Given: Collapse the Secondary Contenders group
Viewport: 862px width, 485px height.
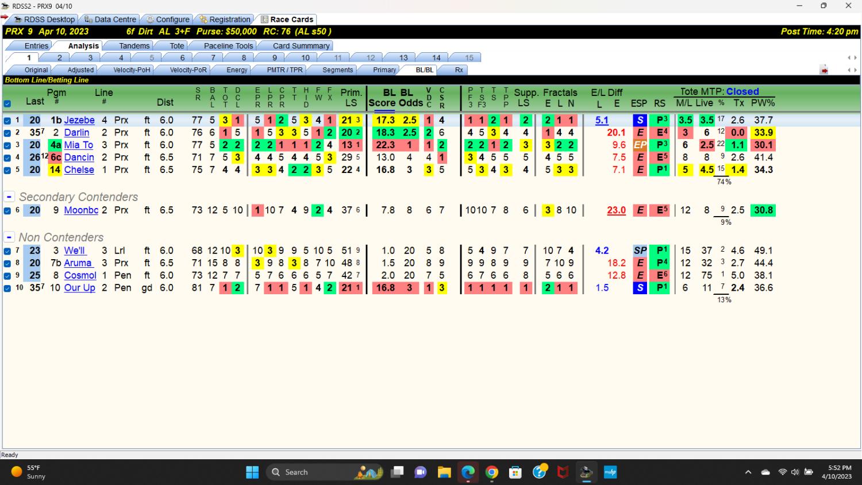Looking at the screenshot, I should (9, 197).
